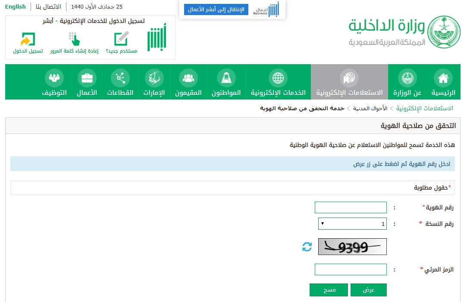470x302 pixels.
Task: Click الإنتقال إلى أبشر الأعمال button
Action: [x=216, y=9]
